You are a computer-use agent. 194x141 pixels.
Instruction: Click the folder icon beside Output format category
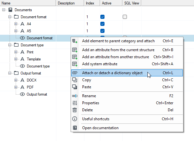pos(16,73)
